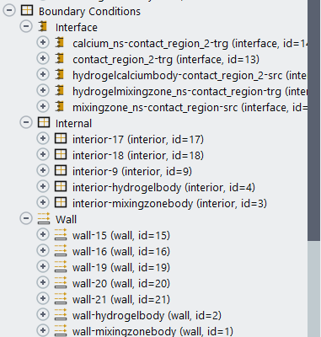Click the vertical scrollbar thumb

(314, 120)
